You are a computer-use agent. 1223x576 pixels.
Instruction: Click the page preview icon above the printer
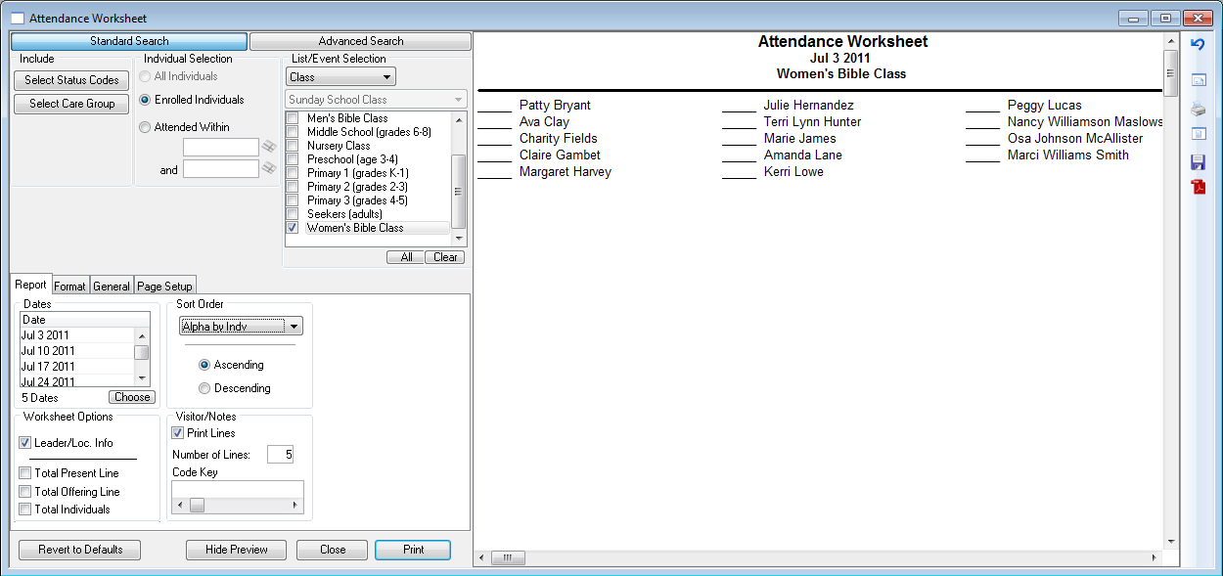[1198, 80]
